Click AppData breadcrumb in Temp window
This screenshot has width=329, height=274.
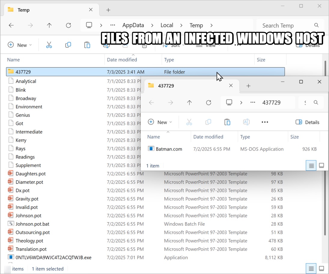(133, 25)
